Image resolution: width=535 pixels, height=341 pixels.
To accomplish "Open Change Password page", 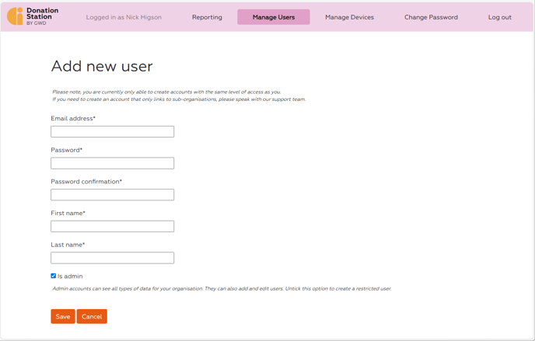I will coord(431,17).
